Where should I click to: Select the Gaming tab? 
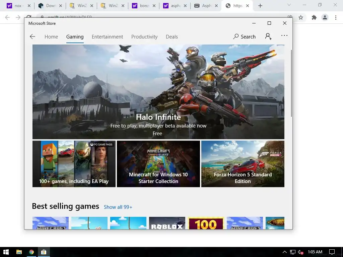[x=75, y=37]
